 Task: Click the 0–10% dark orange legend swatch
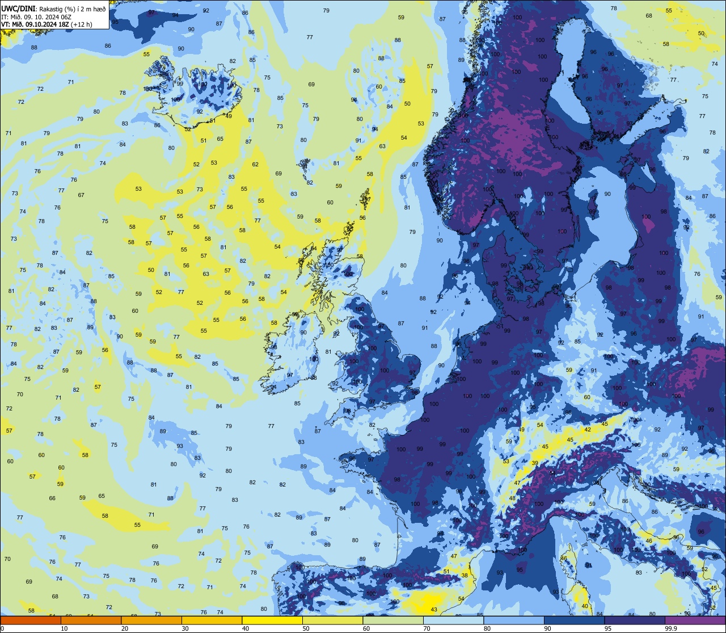pos(31,620)
